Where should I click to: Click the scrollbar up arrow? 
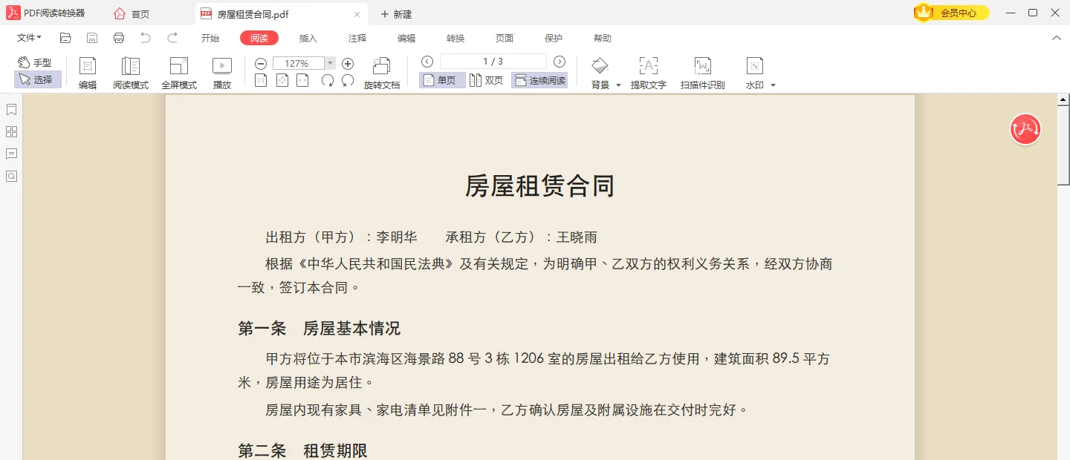1063,99
